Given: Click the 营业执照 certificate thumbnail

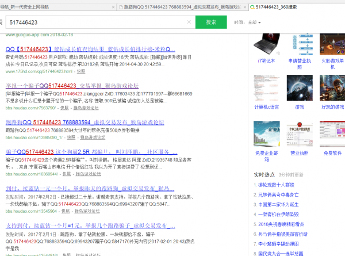Looking at the screenshot, I should click(300, 133).
